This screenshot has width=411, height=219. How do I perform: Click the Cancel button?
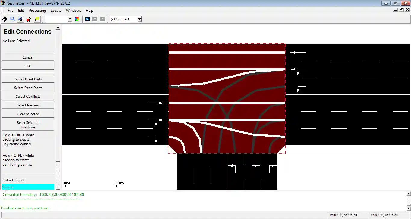[x=28, y=57]
